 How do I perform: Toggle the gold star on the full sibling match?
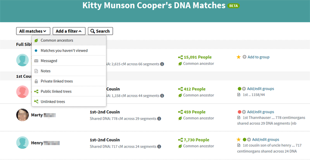239,57
